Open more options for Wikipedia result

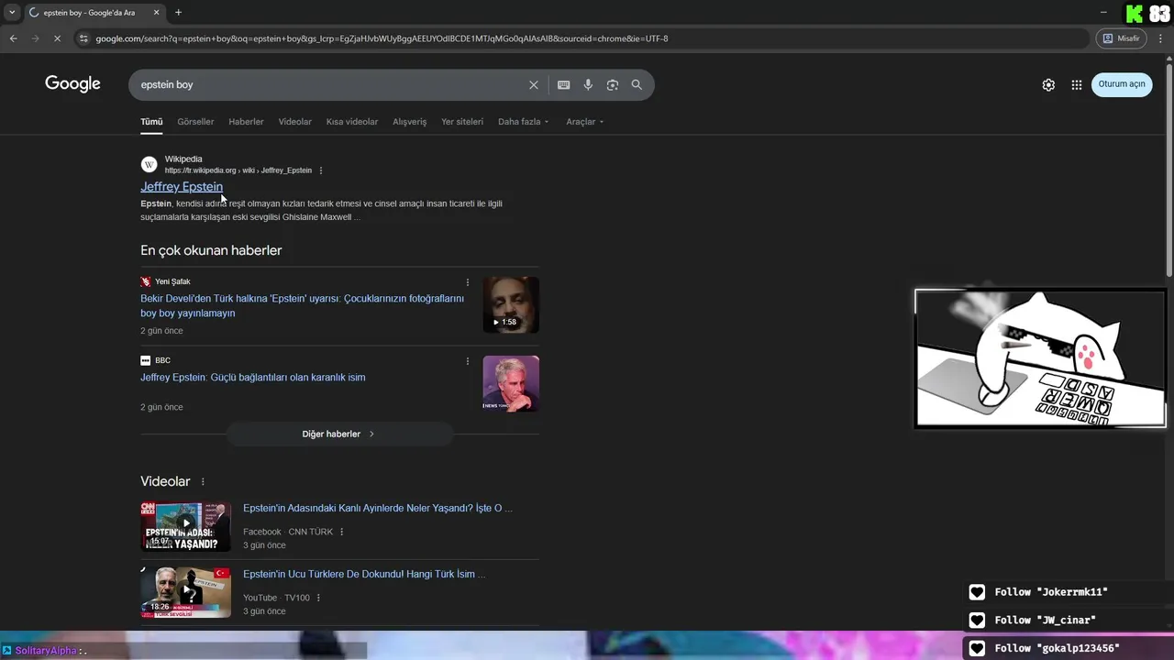click(x=321, y=170)
